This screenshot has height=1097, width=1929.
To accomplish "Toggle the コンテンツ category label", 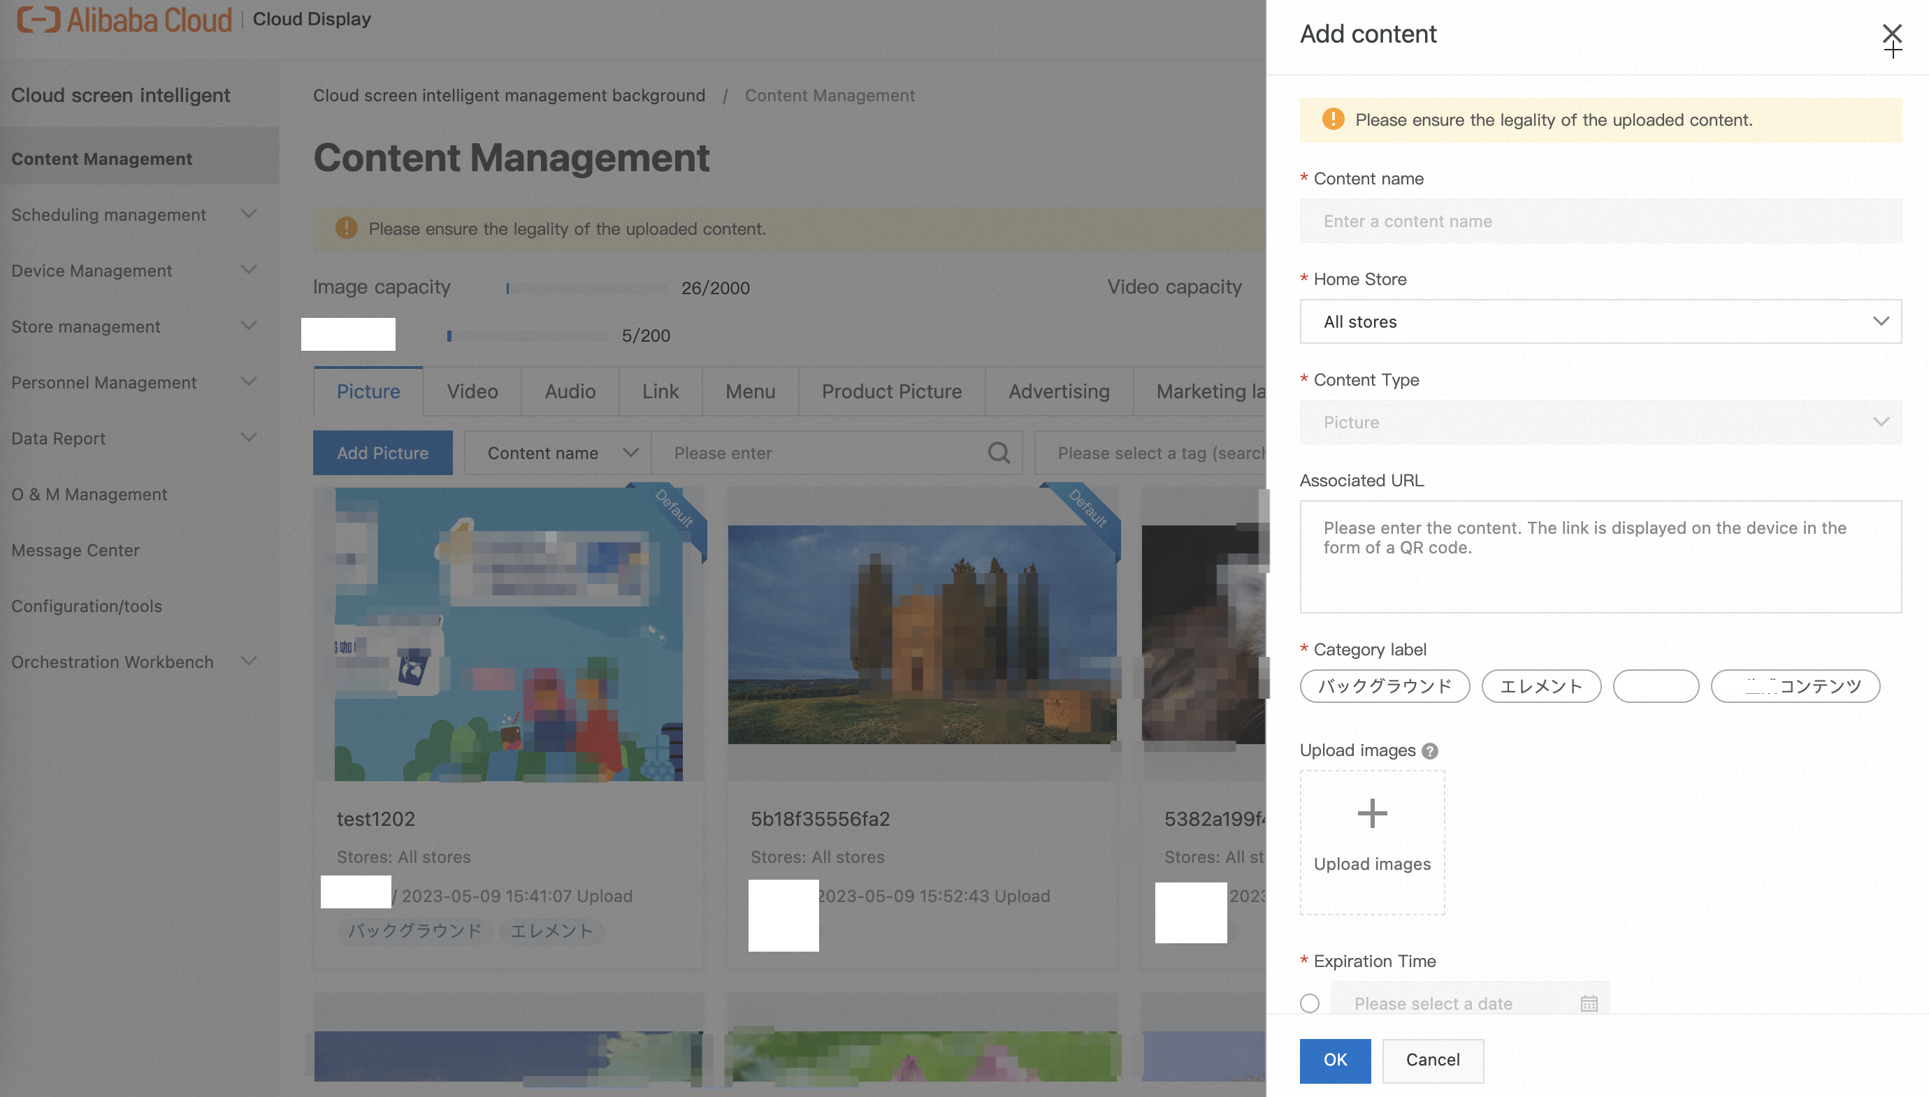I will click(1795, 685).
